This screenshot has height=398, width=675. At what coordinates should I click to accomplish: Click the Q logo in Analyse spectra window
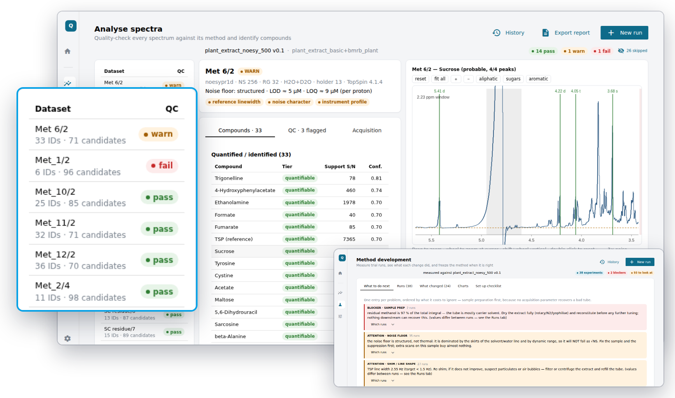[71, 26]
